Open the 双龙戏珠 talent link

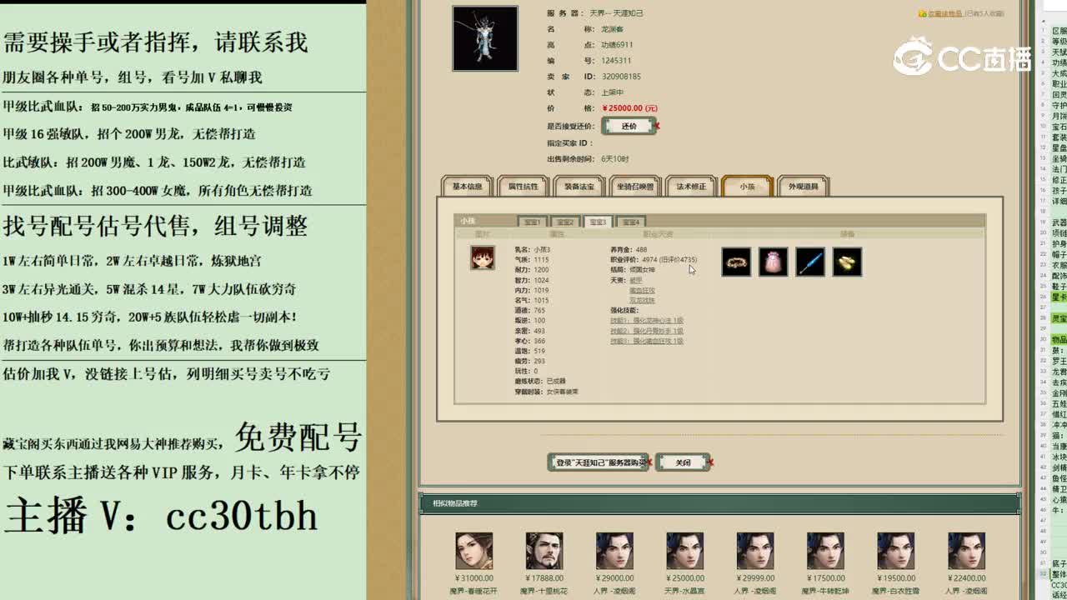[x=642, y=300]
